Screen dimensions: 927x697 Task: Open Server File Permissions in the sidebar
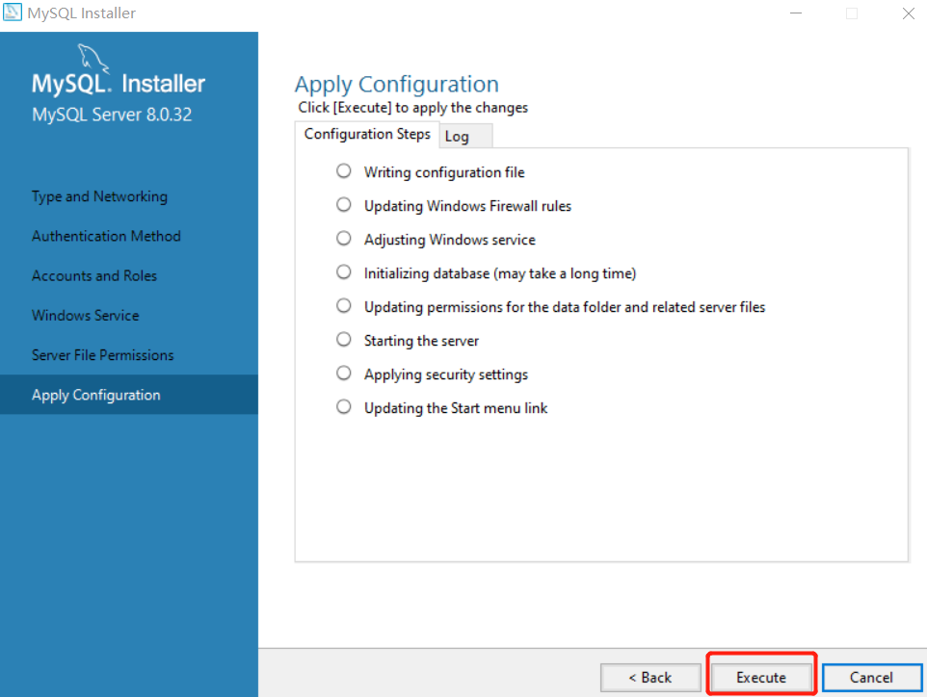[103, 355]
